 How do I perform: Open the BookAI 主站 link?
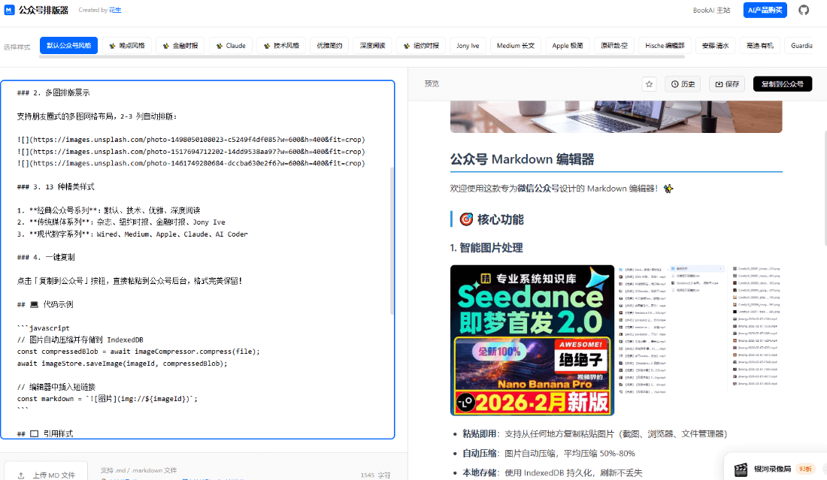(711, 11)
